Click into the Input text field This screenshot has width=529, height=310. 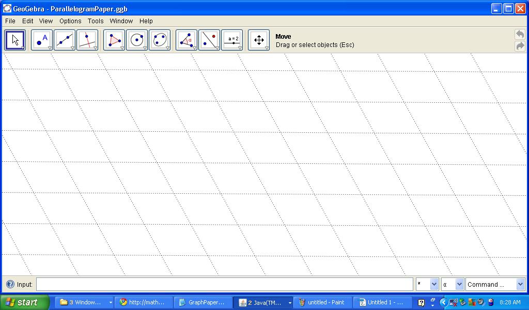tap(225, 284)
